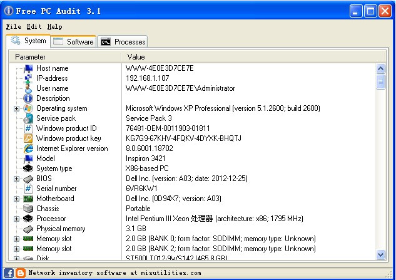Open the Edit menu

(34, 26)
